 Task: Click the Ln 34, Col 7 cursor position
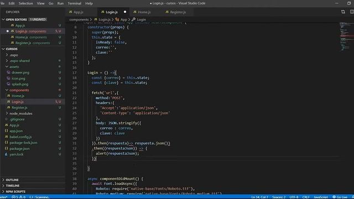tap(259, 197)
